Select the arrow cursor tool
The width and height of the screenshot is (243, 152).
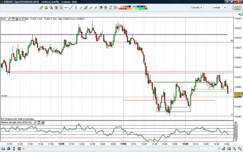[x=61, y=8]
